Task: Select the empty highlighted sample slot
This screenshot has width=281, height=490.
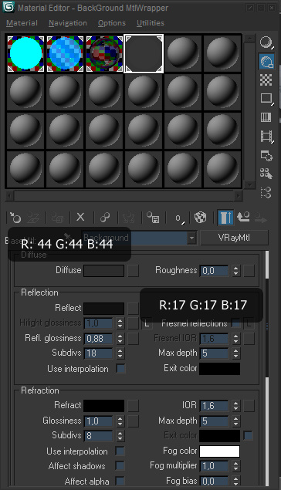Action: point(144,54)
